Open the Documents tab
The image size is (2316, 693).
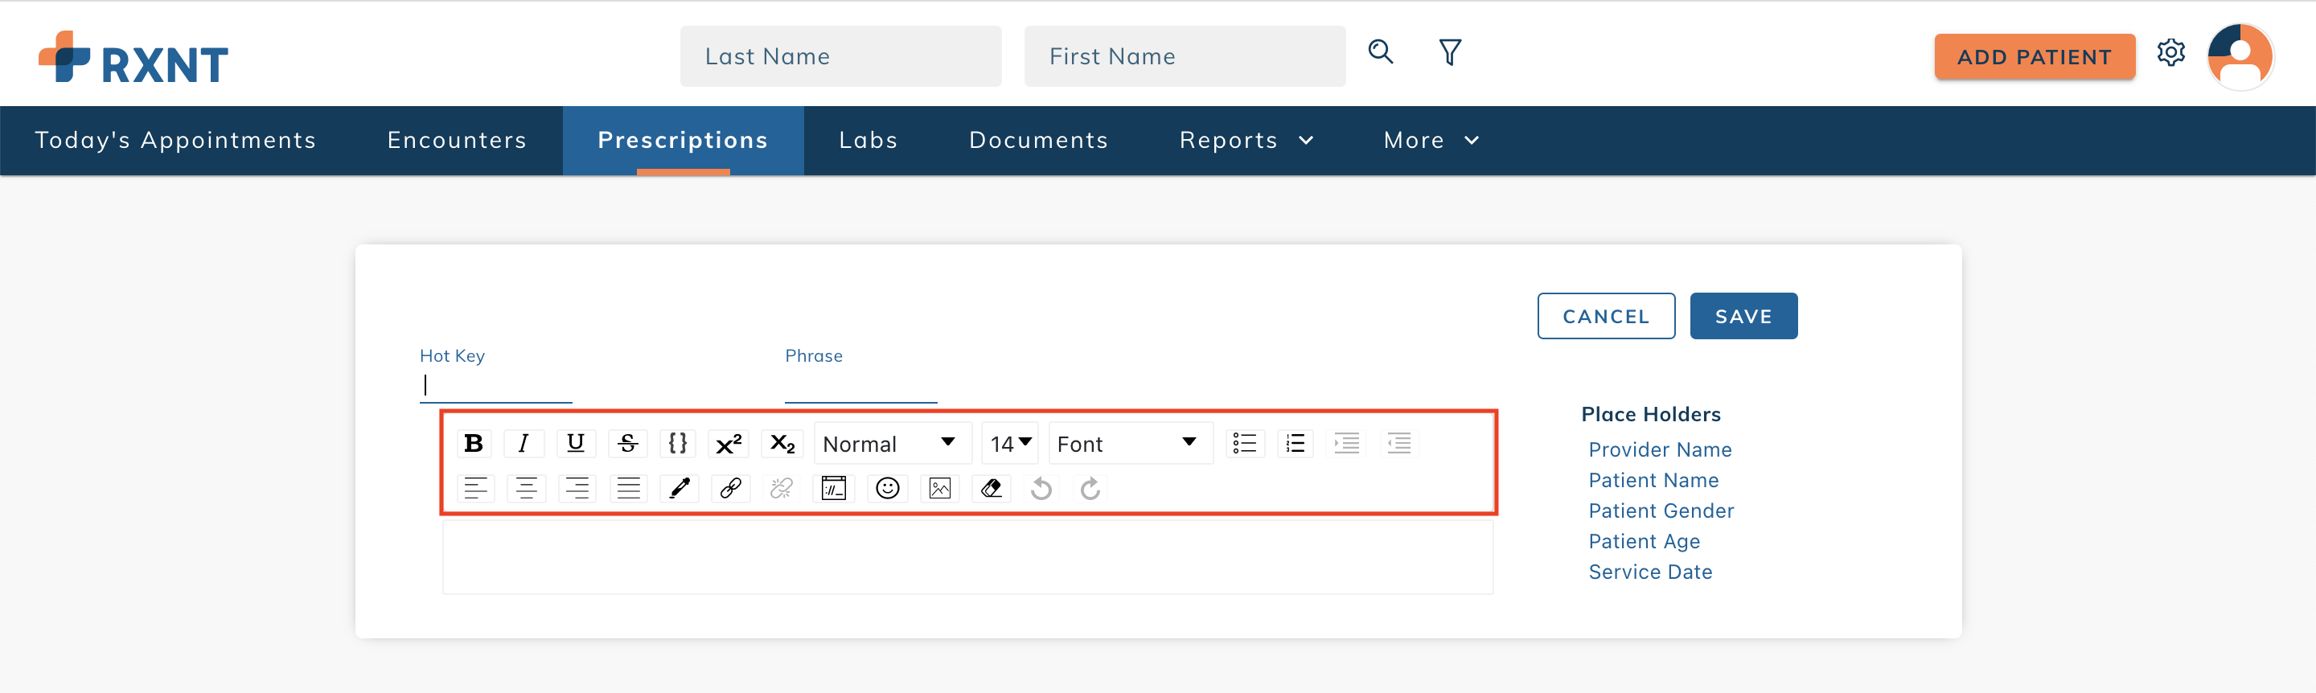click(x=1038, y=140)
